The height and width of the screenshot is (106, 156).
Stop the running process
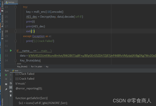coord(6,79)
